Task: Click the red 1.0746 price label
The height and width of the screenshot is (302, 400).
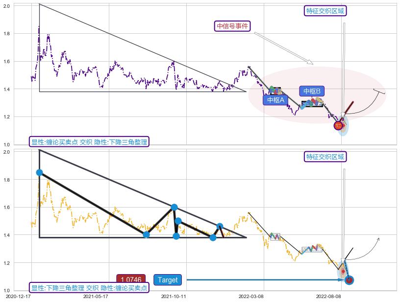Action: [x=131, y=280]
